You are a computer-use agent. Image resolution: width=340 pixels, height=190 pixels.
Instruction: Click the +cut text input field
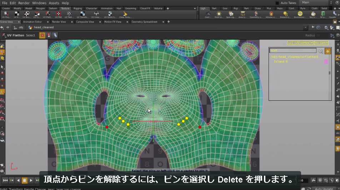(293, 50)
